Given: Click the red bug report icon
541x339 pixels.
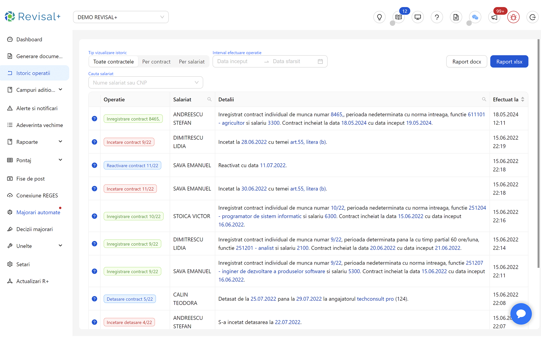Looking at the screenshot, I should (513, 17).
